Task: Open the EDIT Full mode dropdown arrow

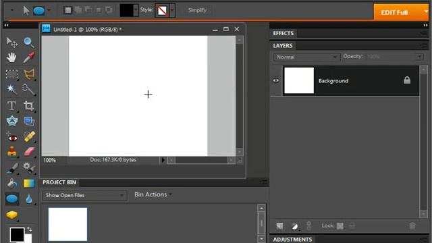Action: coord(426,11)
